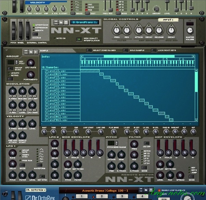Select the PianoC53.wav sample row
The height and width of the screenshot is (200, 206).
coord(63,103)
